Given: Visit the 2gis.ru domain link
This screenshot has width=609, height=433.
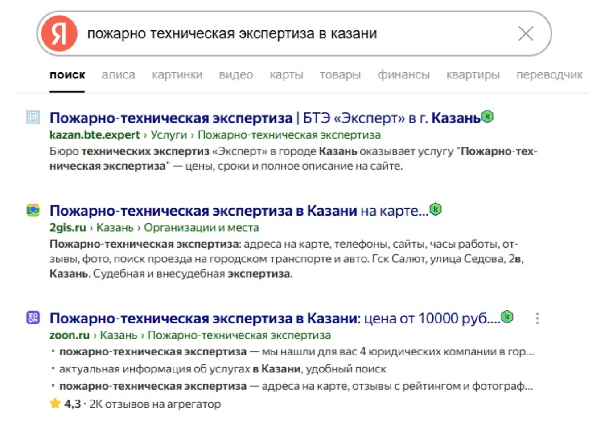Looking at the screenshot, I should click(x=68, y=228).
